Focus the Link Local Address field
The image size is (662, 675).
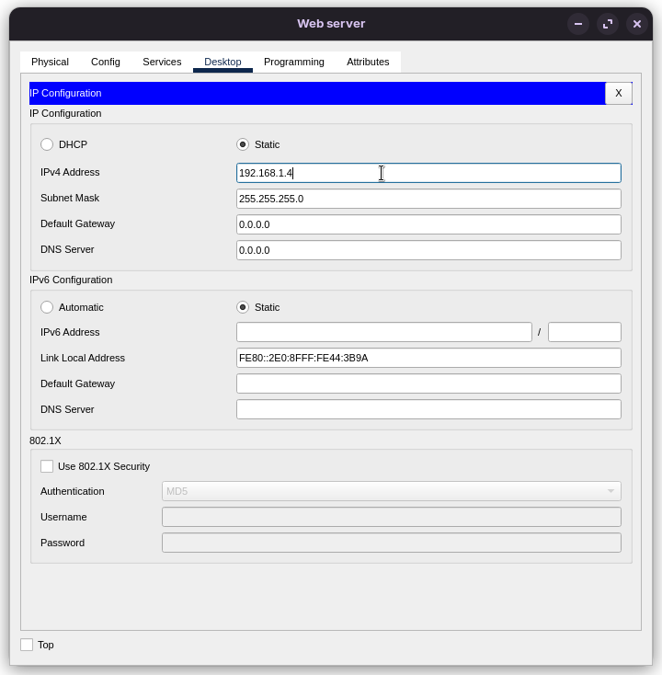tap(428, 358)
